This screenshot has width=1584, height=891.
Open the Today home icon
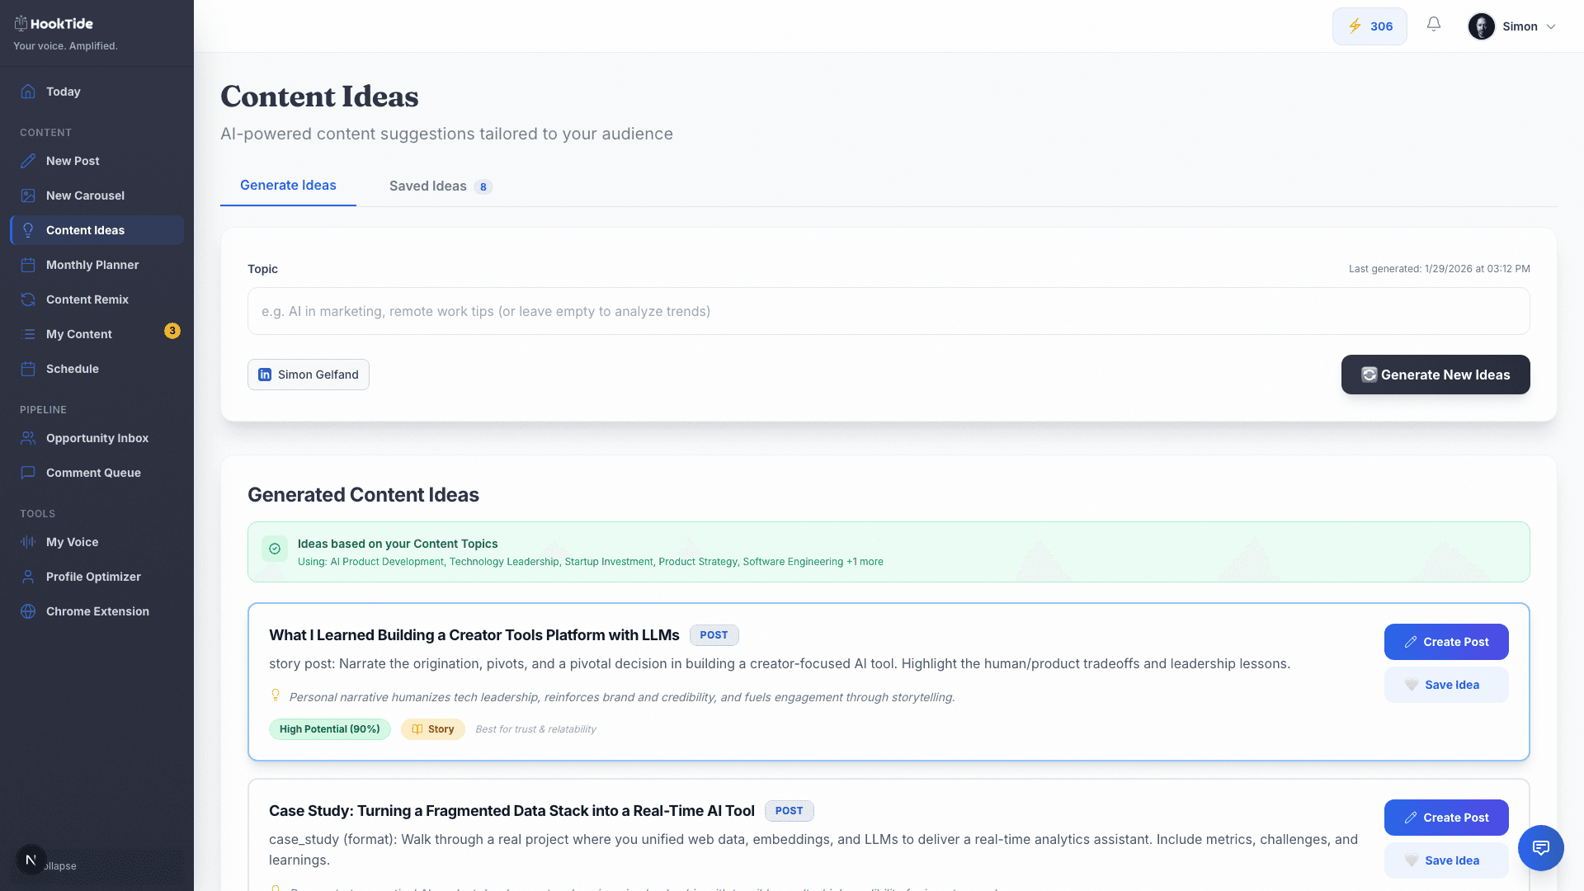coord(28,92)
